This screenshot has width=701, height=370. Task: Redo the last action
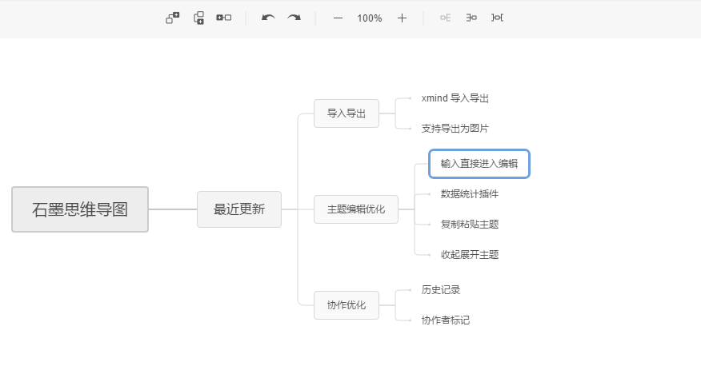294,18
